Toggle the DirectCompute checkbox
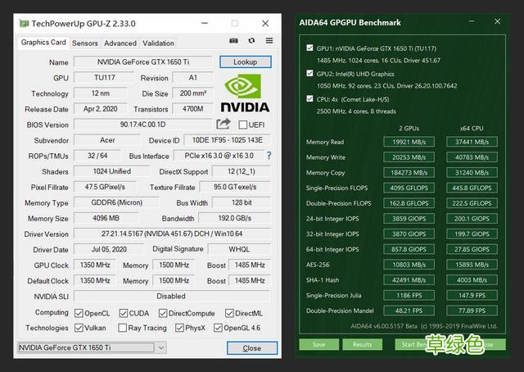Screen dimensions: 524x372 (163, 313)
